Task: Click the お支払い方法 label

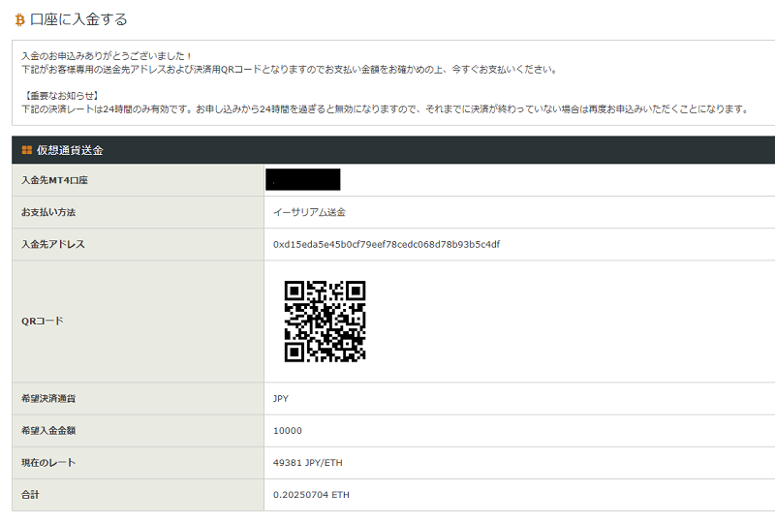Action: tap(48, 212)
